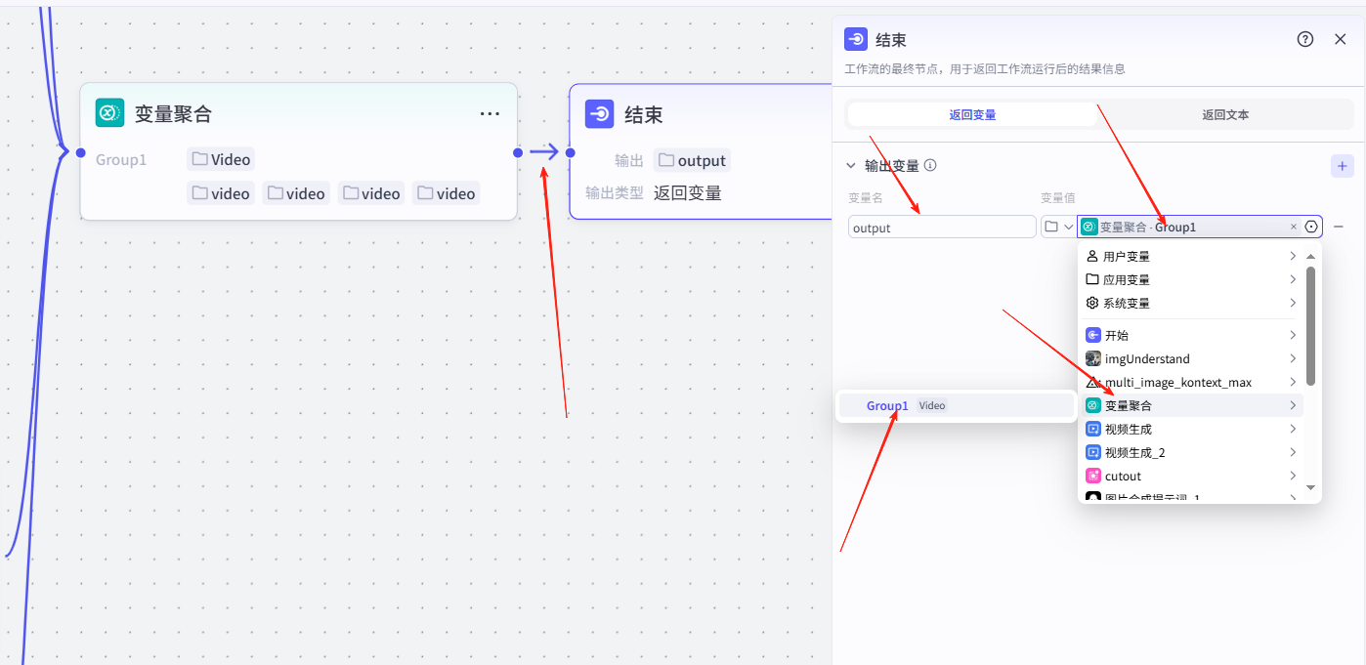Switch to the 返回文本 tab
1366x665 pixels.
tap(1224, 115)
